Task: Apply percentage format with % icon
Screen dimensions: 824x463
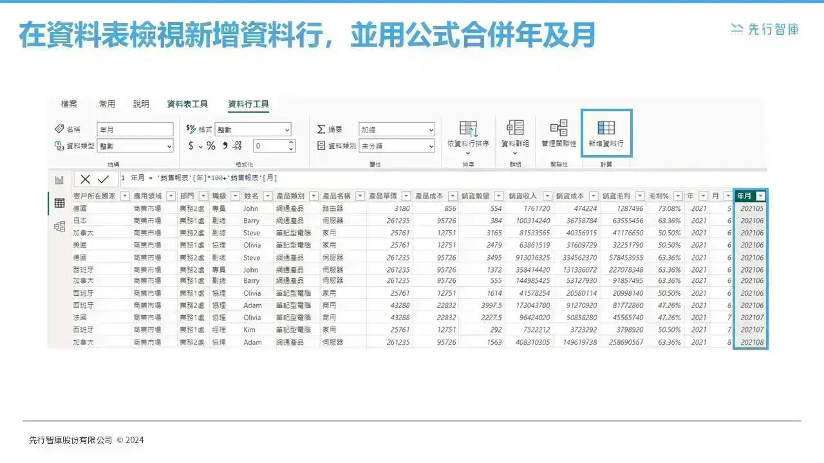Action: pyautogui.click(x=211, y=146)
